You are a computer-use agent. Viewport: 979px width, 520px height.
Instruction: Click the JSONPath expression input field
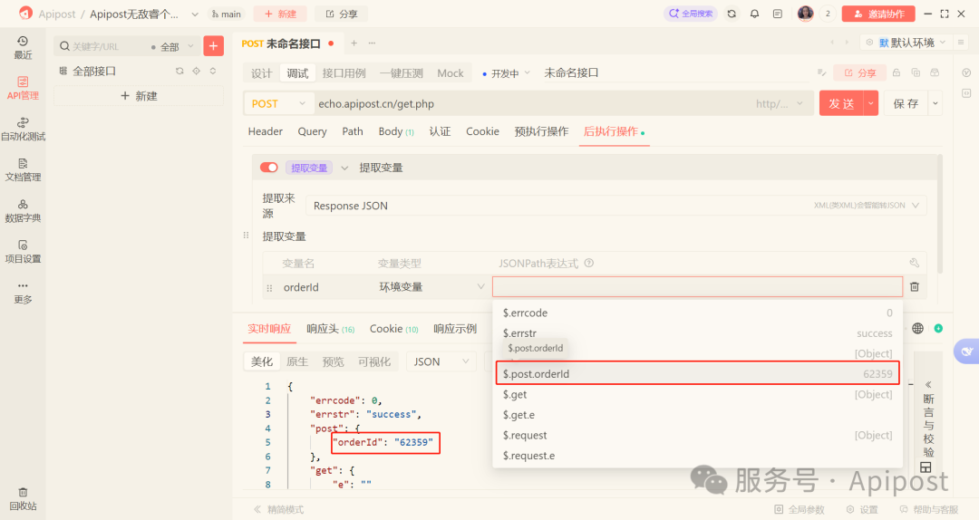[697, 286]
